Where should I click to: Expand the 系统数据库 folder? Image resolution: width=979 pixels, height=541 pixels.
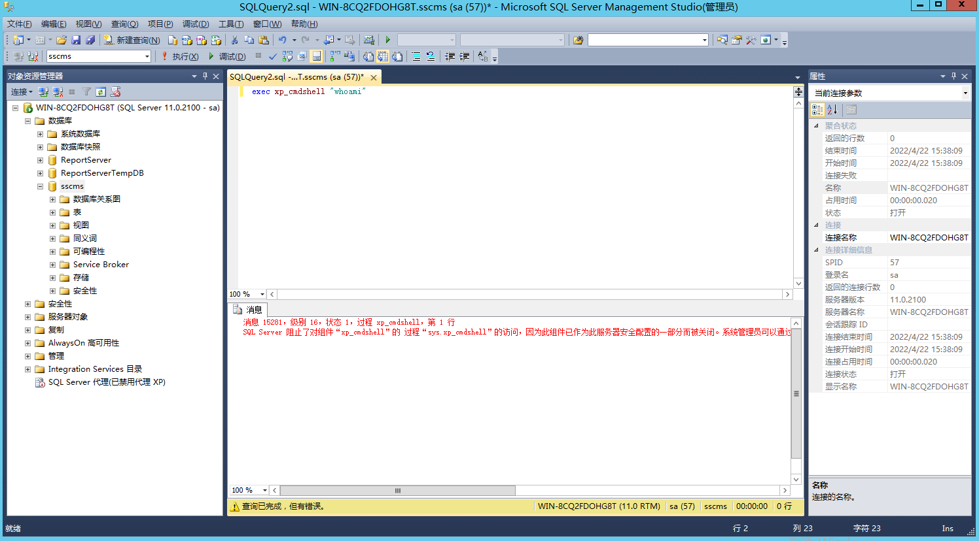[40, 134]
